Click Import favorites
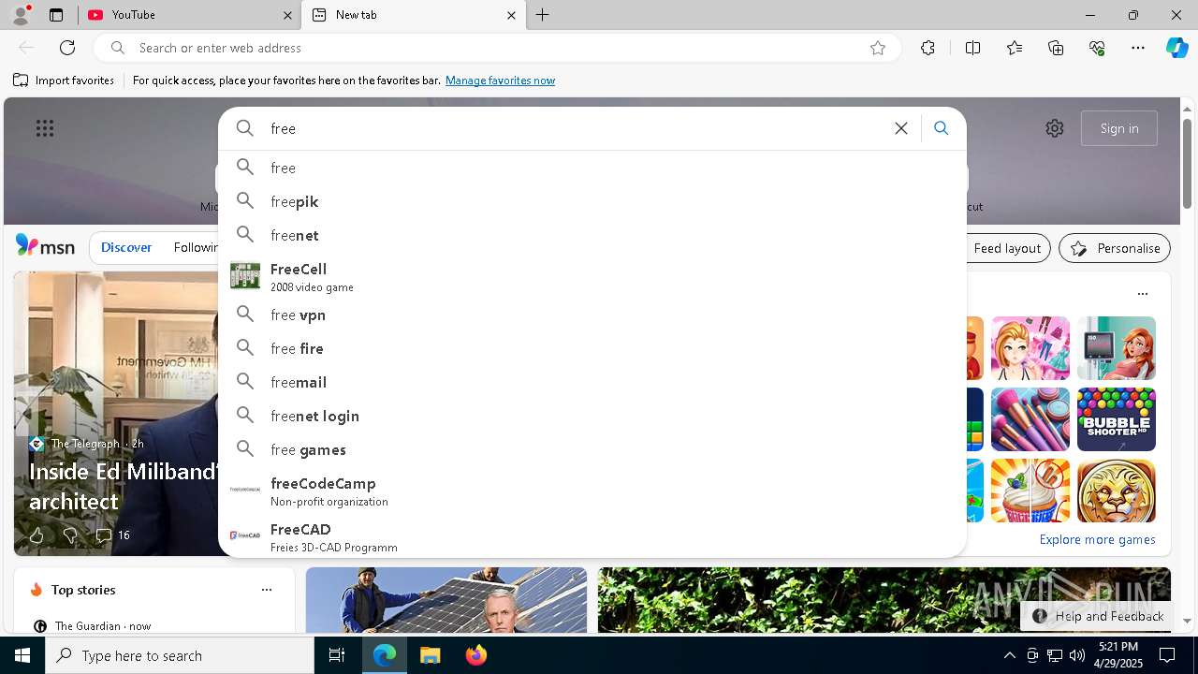Screen dimensions: 1198x674 pyautogui.click(x=64, y=81)
